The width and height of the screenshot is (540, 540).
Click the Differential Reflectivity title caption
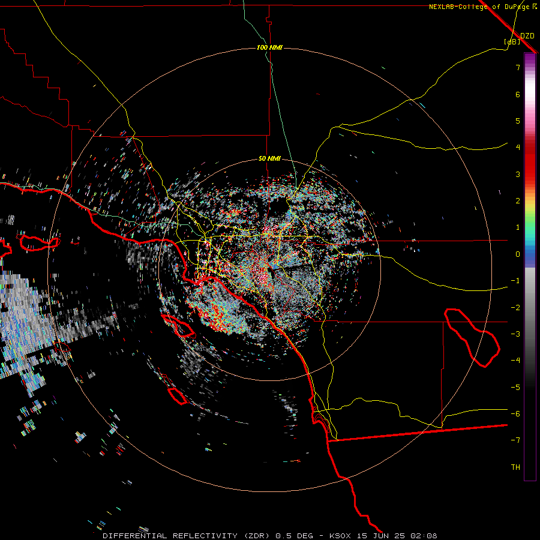tap(269, 536)
